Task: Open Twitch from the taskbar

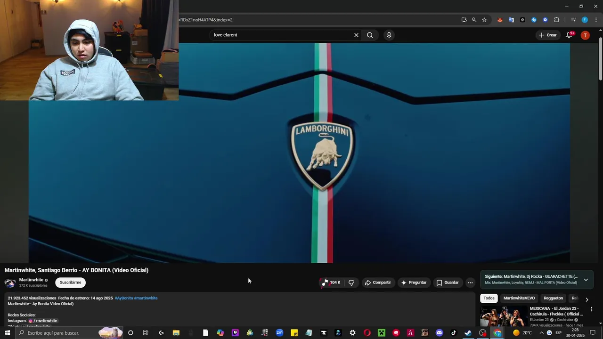Action: tap(235, 333)
